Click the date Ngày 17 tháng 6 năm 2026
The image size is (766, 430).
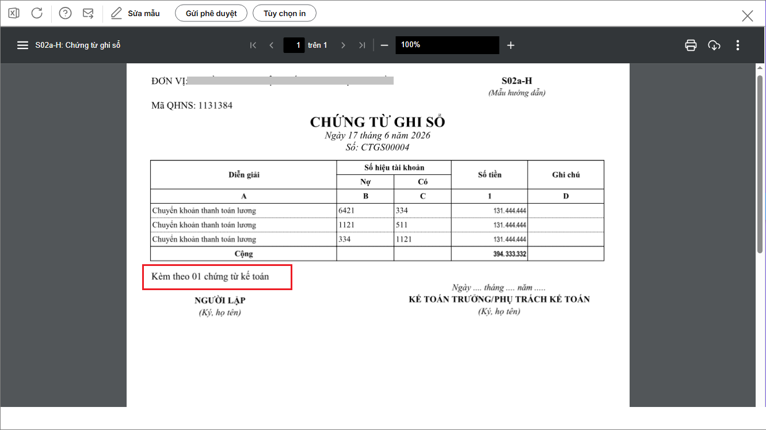tap(378, 136)
